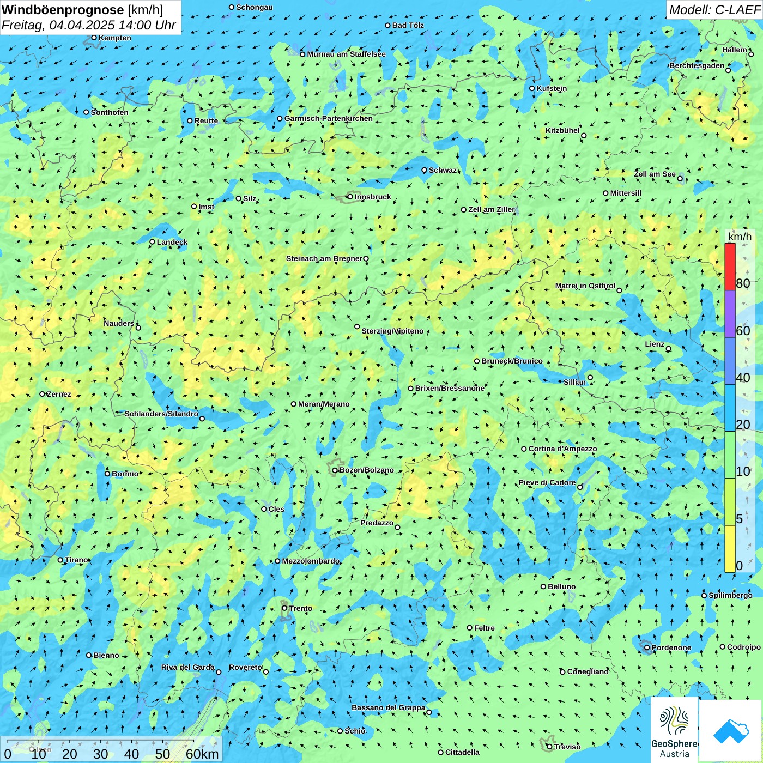The image size is (763, 763).
Task: Select the Nauders label
Action: (118, 323)
